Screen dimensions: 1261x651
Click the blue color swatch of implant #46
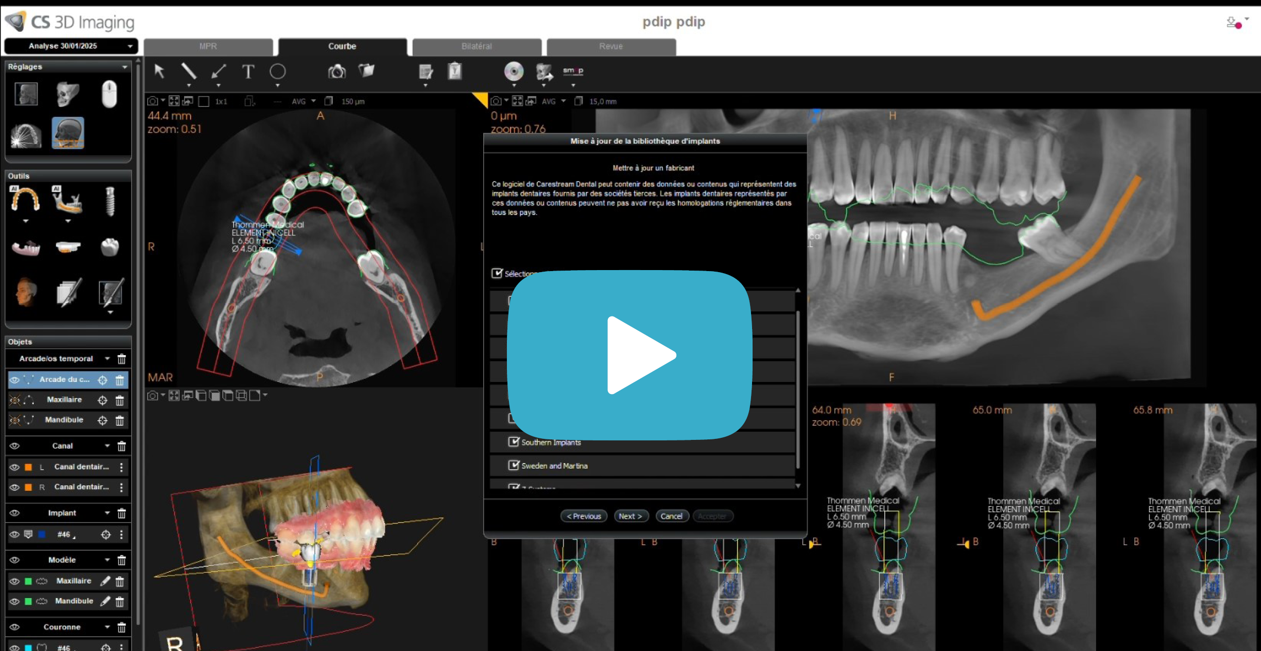[x=42, y=535]
